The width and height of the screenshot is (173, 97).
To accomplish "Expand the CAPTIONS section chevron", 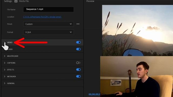I will coord(5,63).
